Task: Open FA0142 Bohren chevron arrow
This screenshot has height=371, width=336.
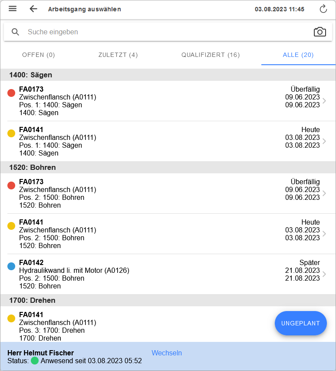Action: [324, 274]
